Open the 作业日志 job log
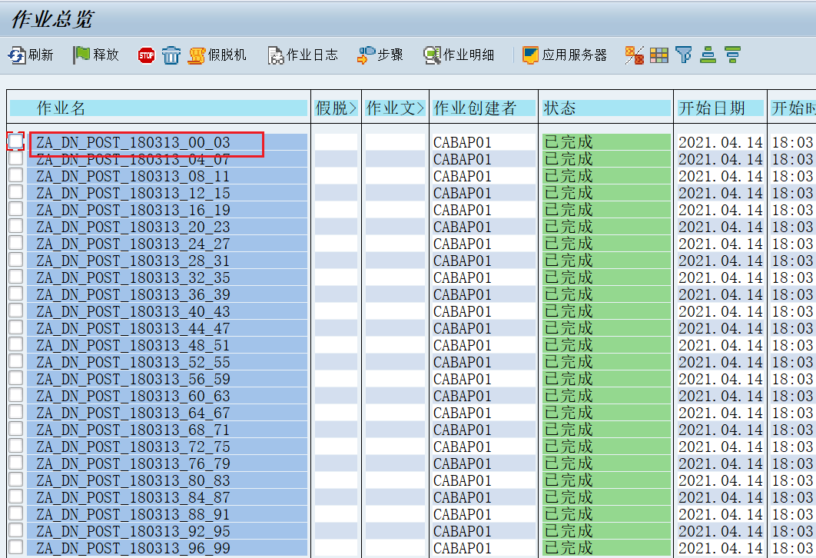The width and height of the screenshot is (816, 558). pyautogui.click(x=303, y=55)
